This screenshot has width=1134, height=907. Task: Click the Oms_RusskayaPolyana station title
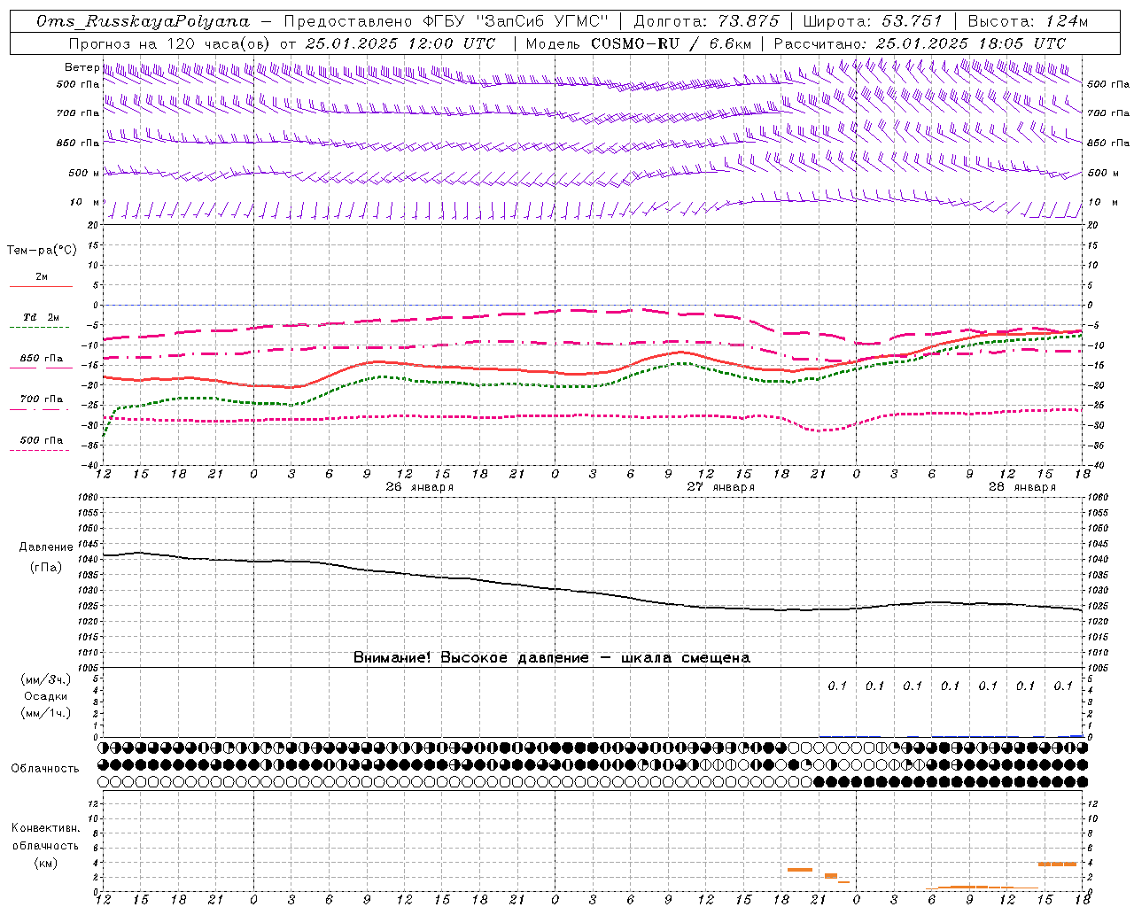pos(143,21)
